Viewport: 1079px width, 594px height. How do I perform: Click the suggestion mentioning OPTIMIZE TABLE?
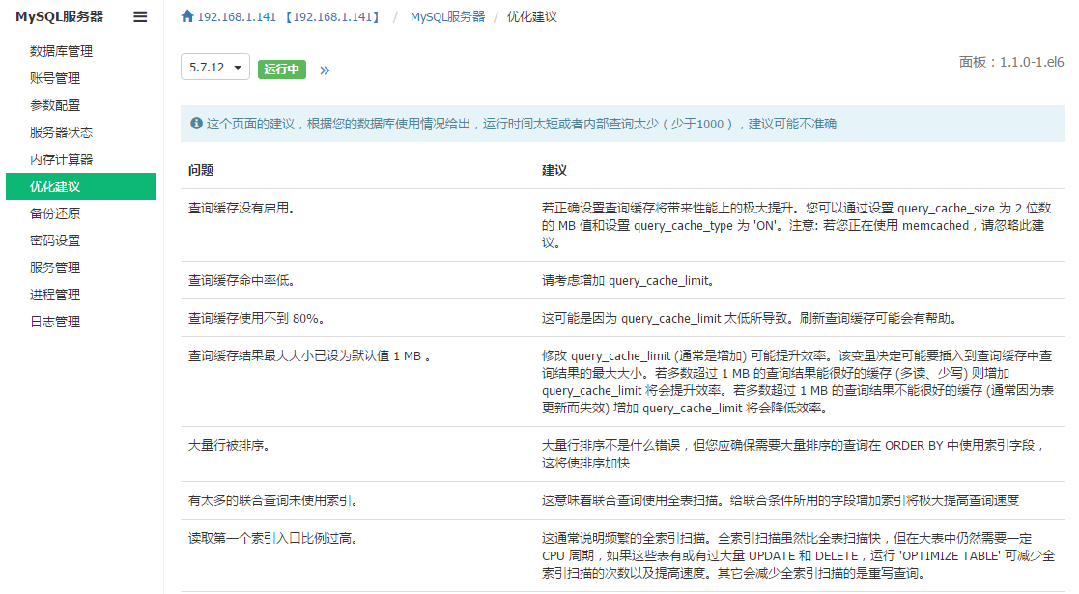(798, 555)
